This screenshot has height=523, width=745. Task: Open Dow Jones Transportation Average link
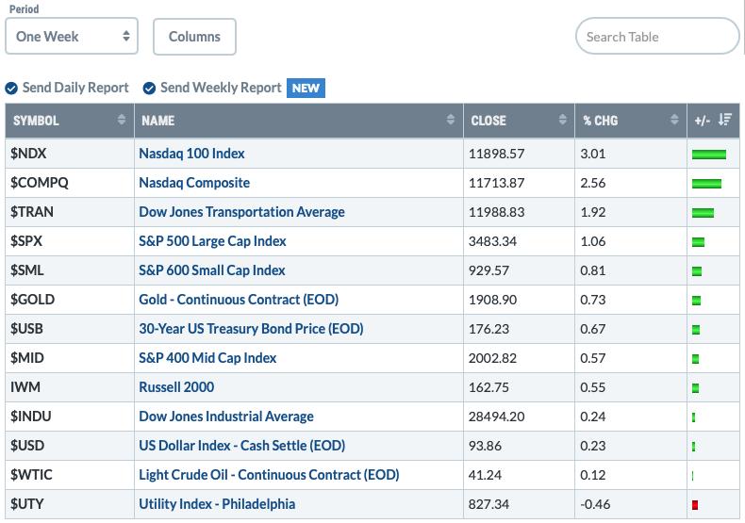[x=241, y=212]
